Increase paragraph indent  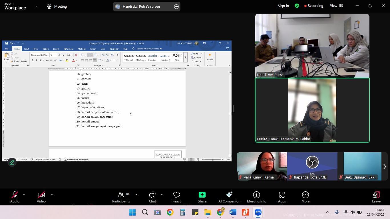[107, 55]
